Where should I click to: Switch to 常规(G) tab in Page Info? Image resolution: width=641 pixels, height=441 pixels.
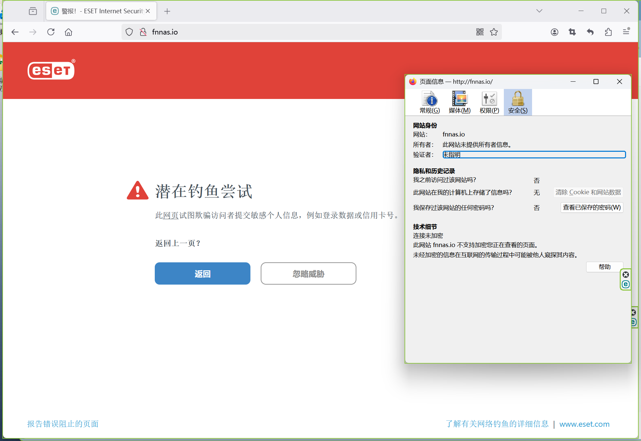pyautogui.click(x=430, y=103)
